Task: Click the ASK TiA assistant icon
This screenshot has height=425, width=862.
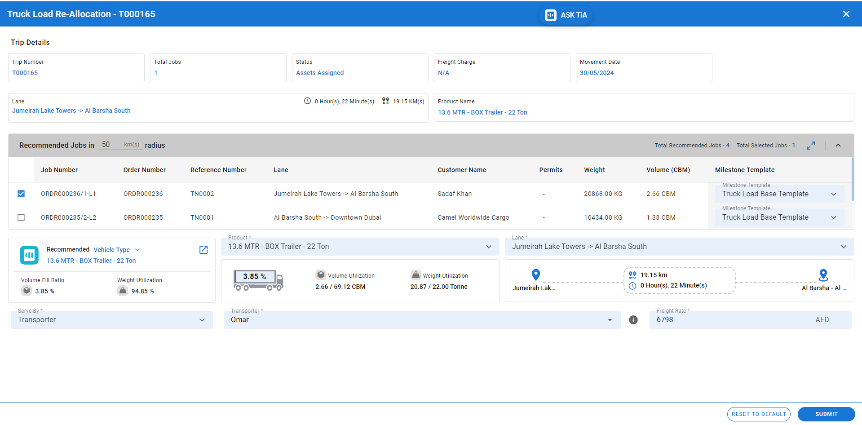Action: point(550,15)
